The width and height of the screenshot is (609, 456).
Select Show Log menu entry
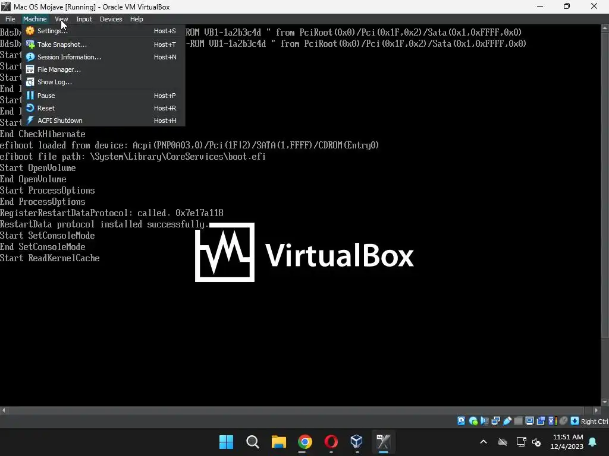(x=103, y=82)
